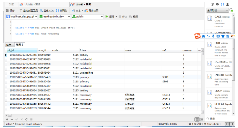Open the localhost_dev_pg_gl connection dropdown
This screenshot has height=128, width=238.
tap(22, 17)
